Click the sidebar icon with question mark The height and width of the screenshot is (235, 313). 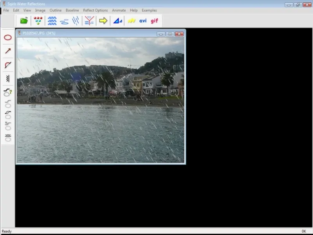click(8, 92)
